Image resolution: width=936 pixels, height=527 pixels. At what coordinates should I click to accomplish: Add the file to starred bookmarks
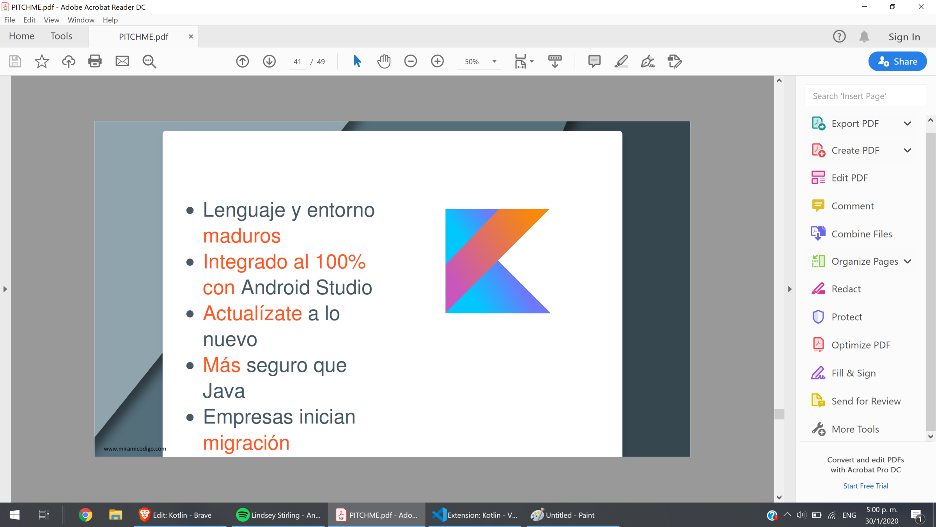pyautogui.click(x=42, y=61)
